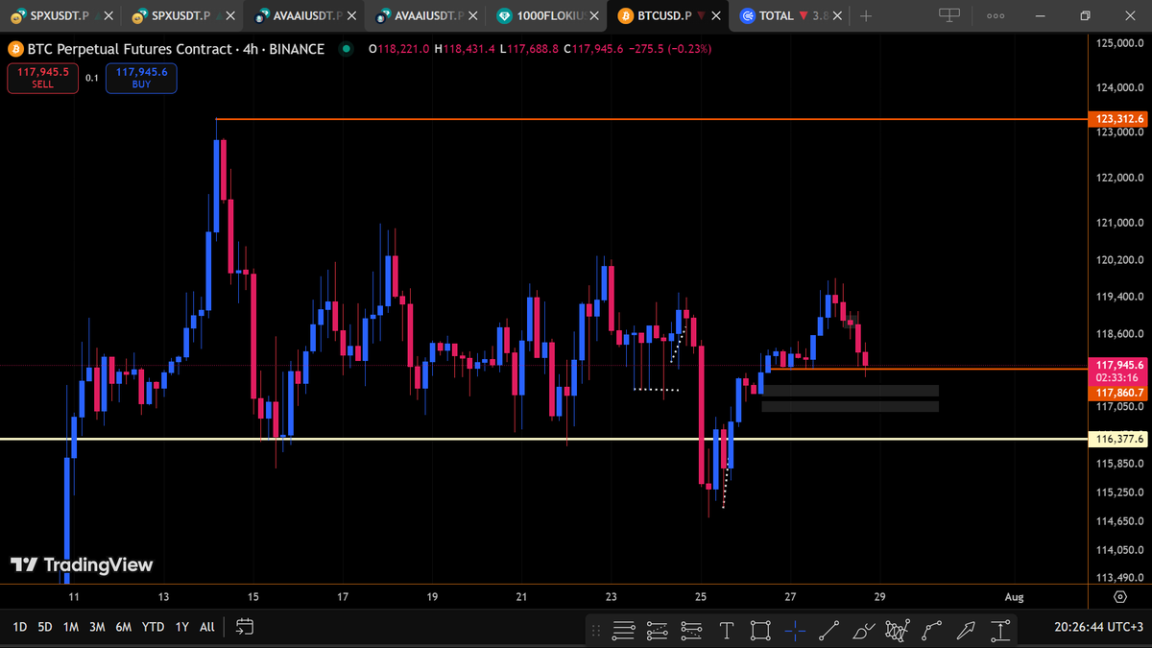Set date range to 1Y
This screenshot has width=1152, height=648.
click(181, 627)
